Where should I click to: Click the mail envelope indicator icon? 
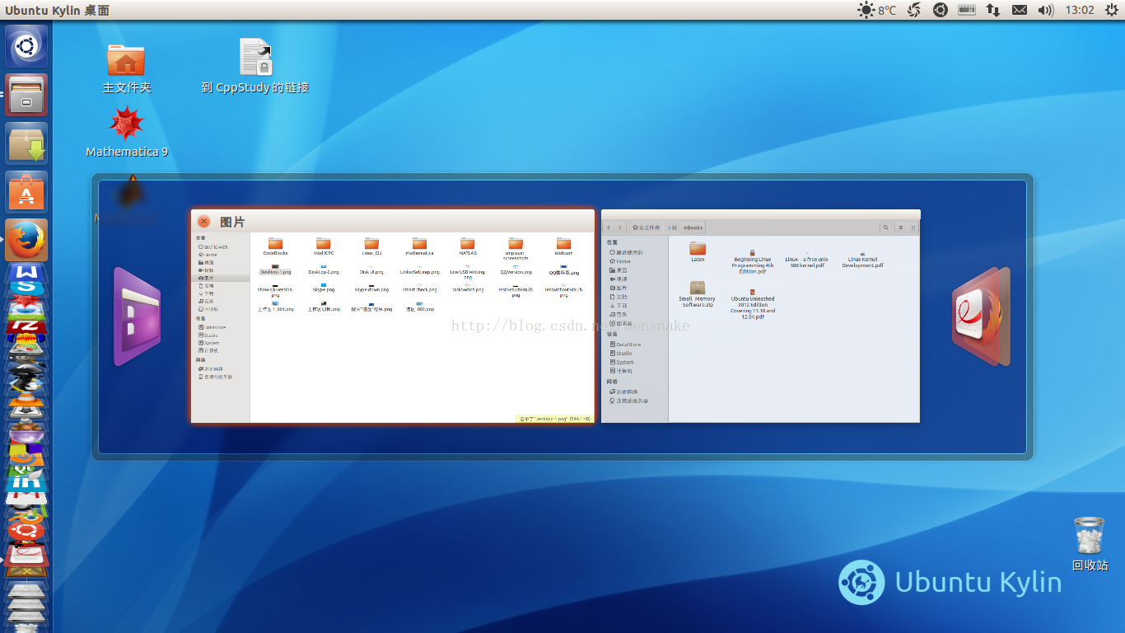pyautogui.click(x=1020, y=10)
